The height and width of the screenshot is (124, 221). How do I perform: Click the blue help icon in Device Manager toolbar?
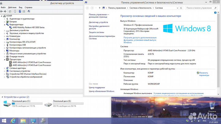click(20, 11)
